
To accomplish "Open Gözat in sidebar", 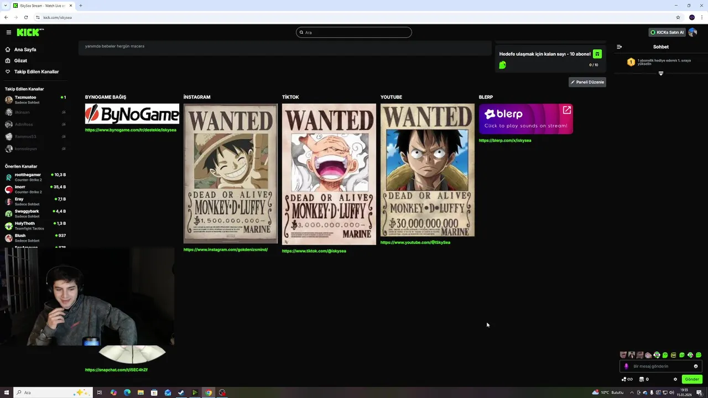I will 20,60.
